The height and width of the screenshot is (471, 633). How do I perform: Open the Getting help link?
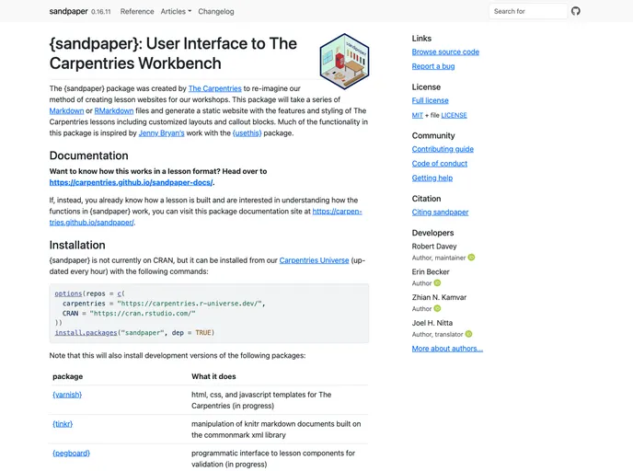pos(432,178)
